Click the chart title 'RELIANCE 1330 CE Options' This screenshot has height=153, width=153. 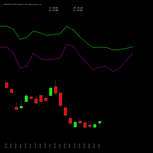pos(14,5)
